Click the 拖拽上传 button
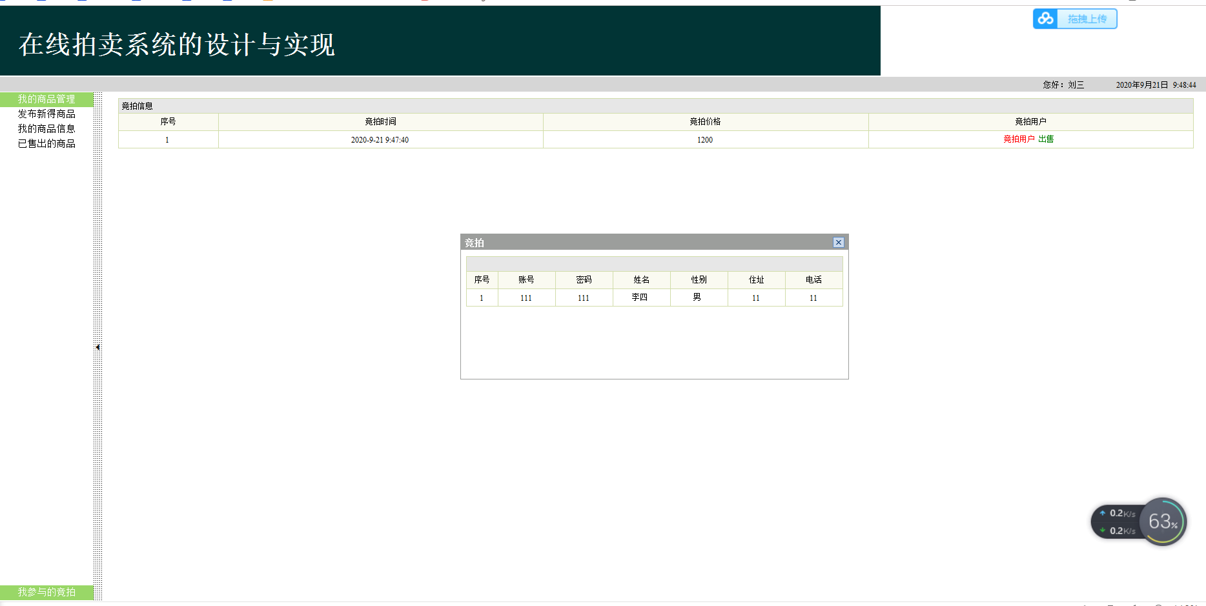 [x=1087, y=19]
